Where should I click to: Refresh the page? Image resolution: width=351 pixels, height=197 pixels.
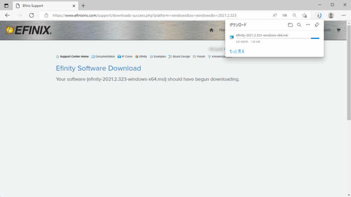pos(32,15)
